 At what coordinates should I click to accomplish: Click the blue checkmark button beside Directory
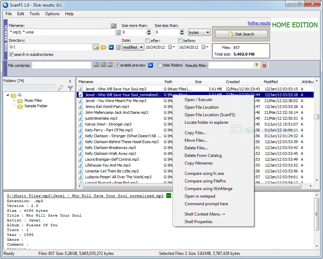(111, 47)
